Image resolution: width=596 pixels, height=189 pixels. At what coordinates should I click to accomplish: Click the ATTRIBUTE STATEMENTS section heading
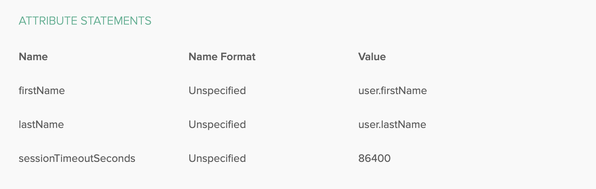(x=85, y=21)
